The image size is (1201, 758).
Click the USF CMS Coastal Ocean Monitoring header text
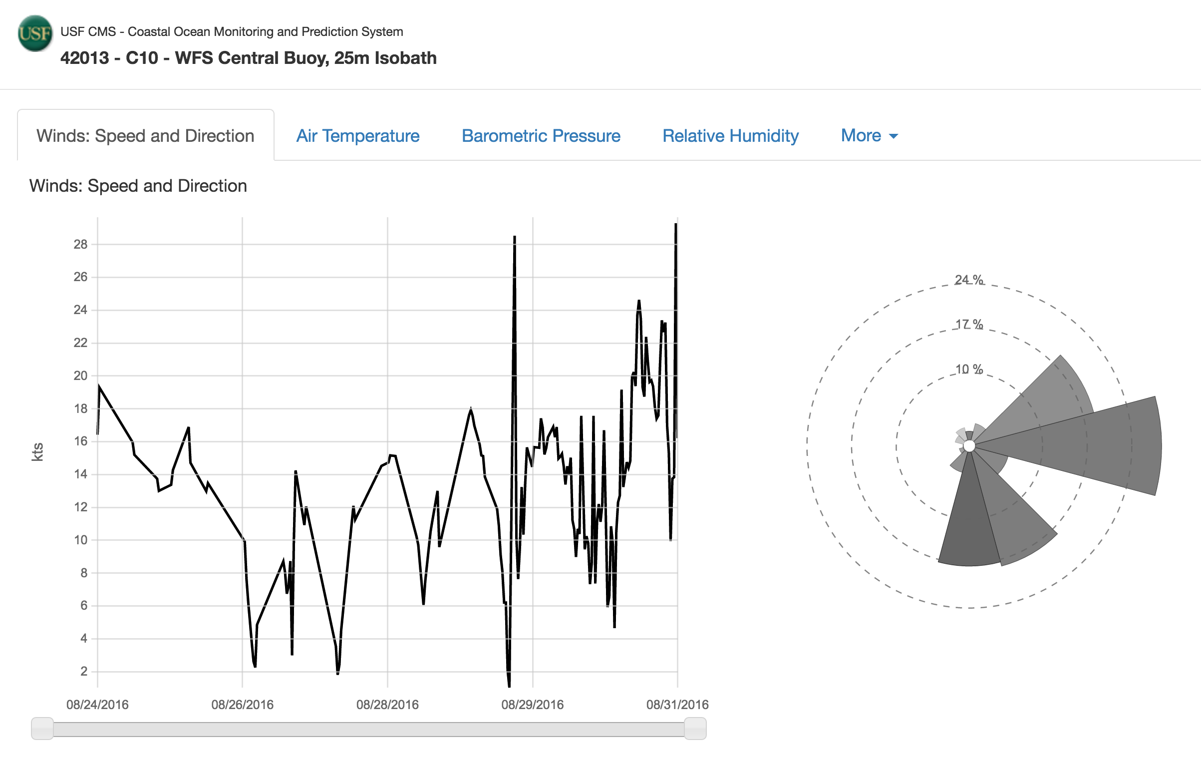232,31
